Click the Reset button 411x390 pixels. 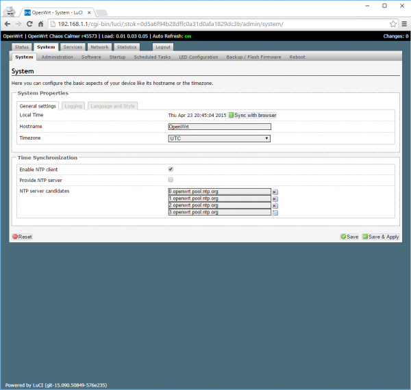(22, 237)
